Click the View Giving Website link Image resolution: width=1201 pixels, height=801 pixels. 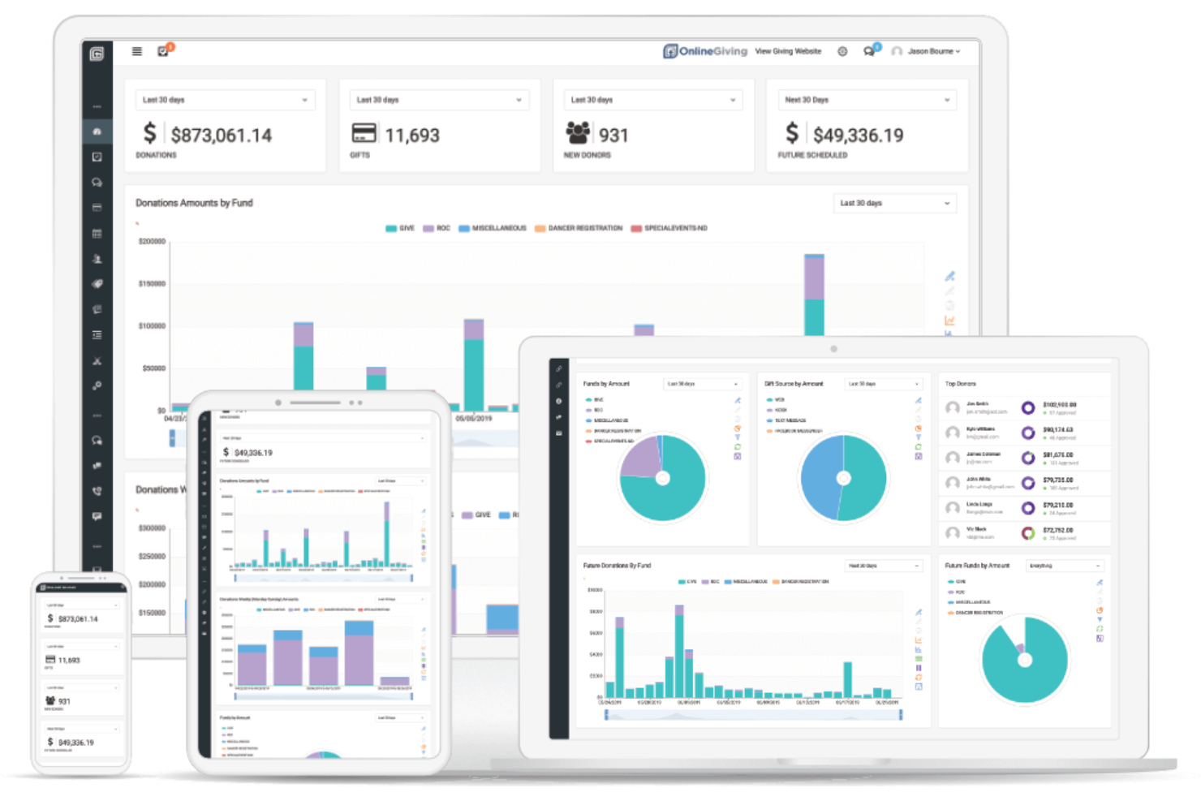pos(788,51)
